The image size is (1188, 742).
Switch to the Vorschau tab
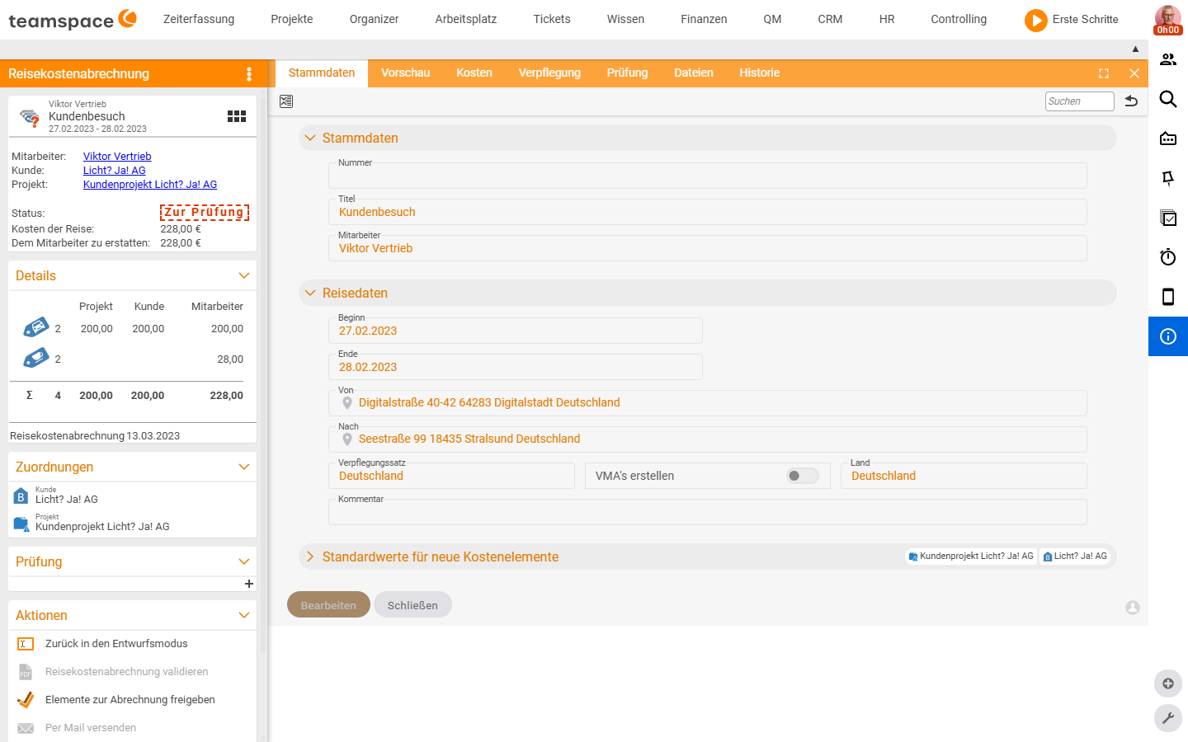coord(406,73)
